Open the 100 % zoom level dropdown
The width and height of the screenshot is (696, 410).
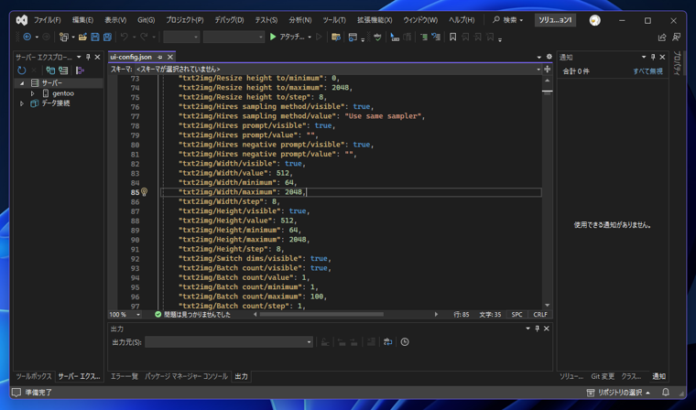click(125, 314)
